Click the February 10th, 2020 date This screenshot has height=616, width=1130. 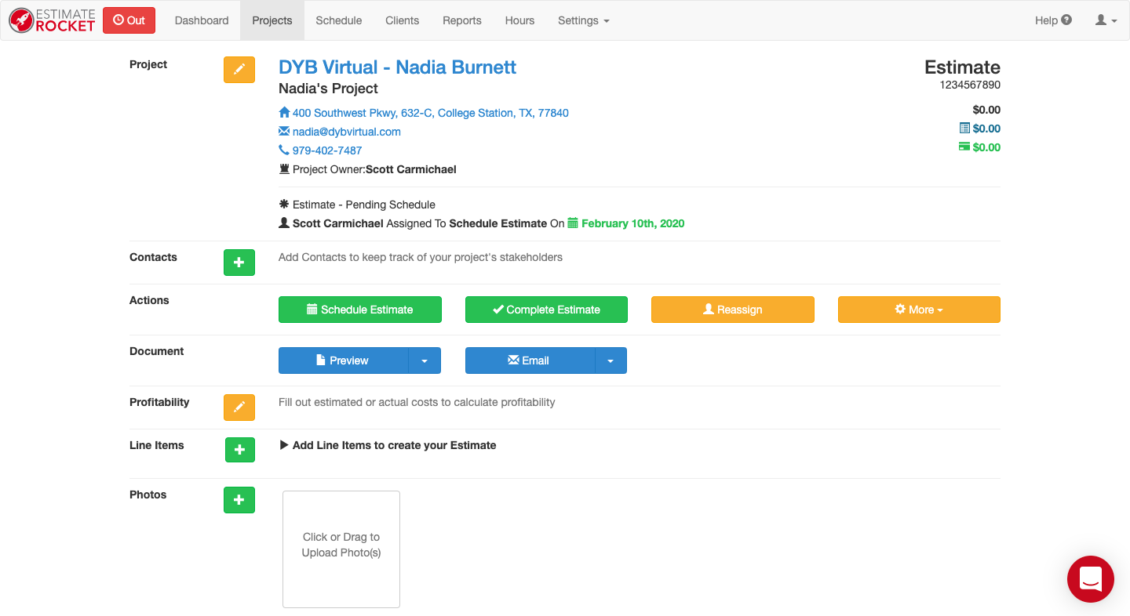point(632,223)
